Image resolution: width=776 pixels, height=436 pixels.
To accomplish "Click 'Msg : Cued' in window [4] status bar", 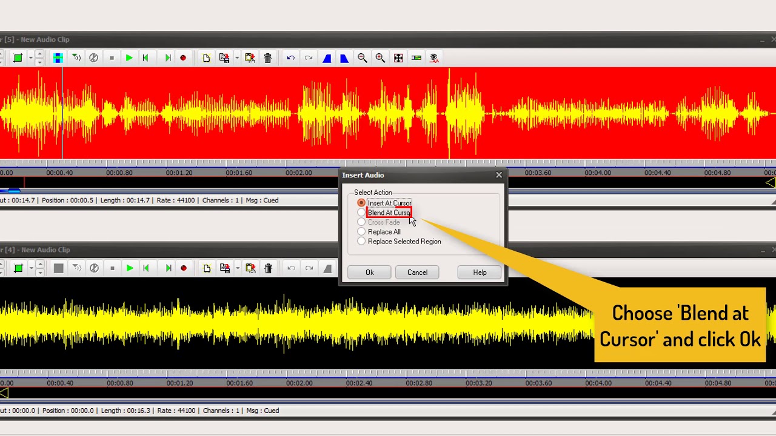I will (x=263, y=411).
